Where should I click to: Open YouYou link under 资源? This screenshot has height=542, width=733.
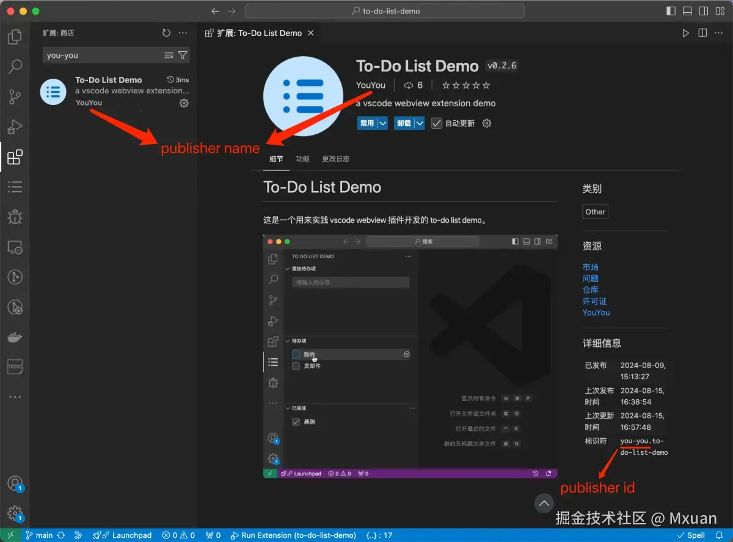point(596,313)
